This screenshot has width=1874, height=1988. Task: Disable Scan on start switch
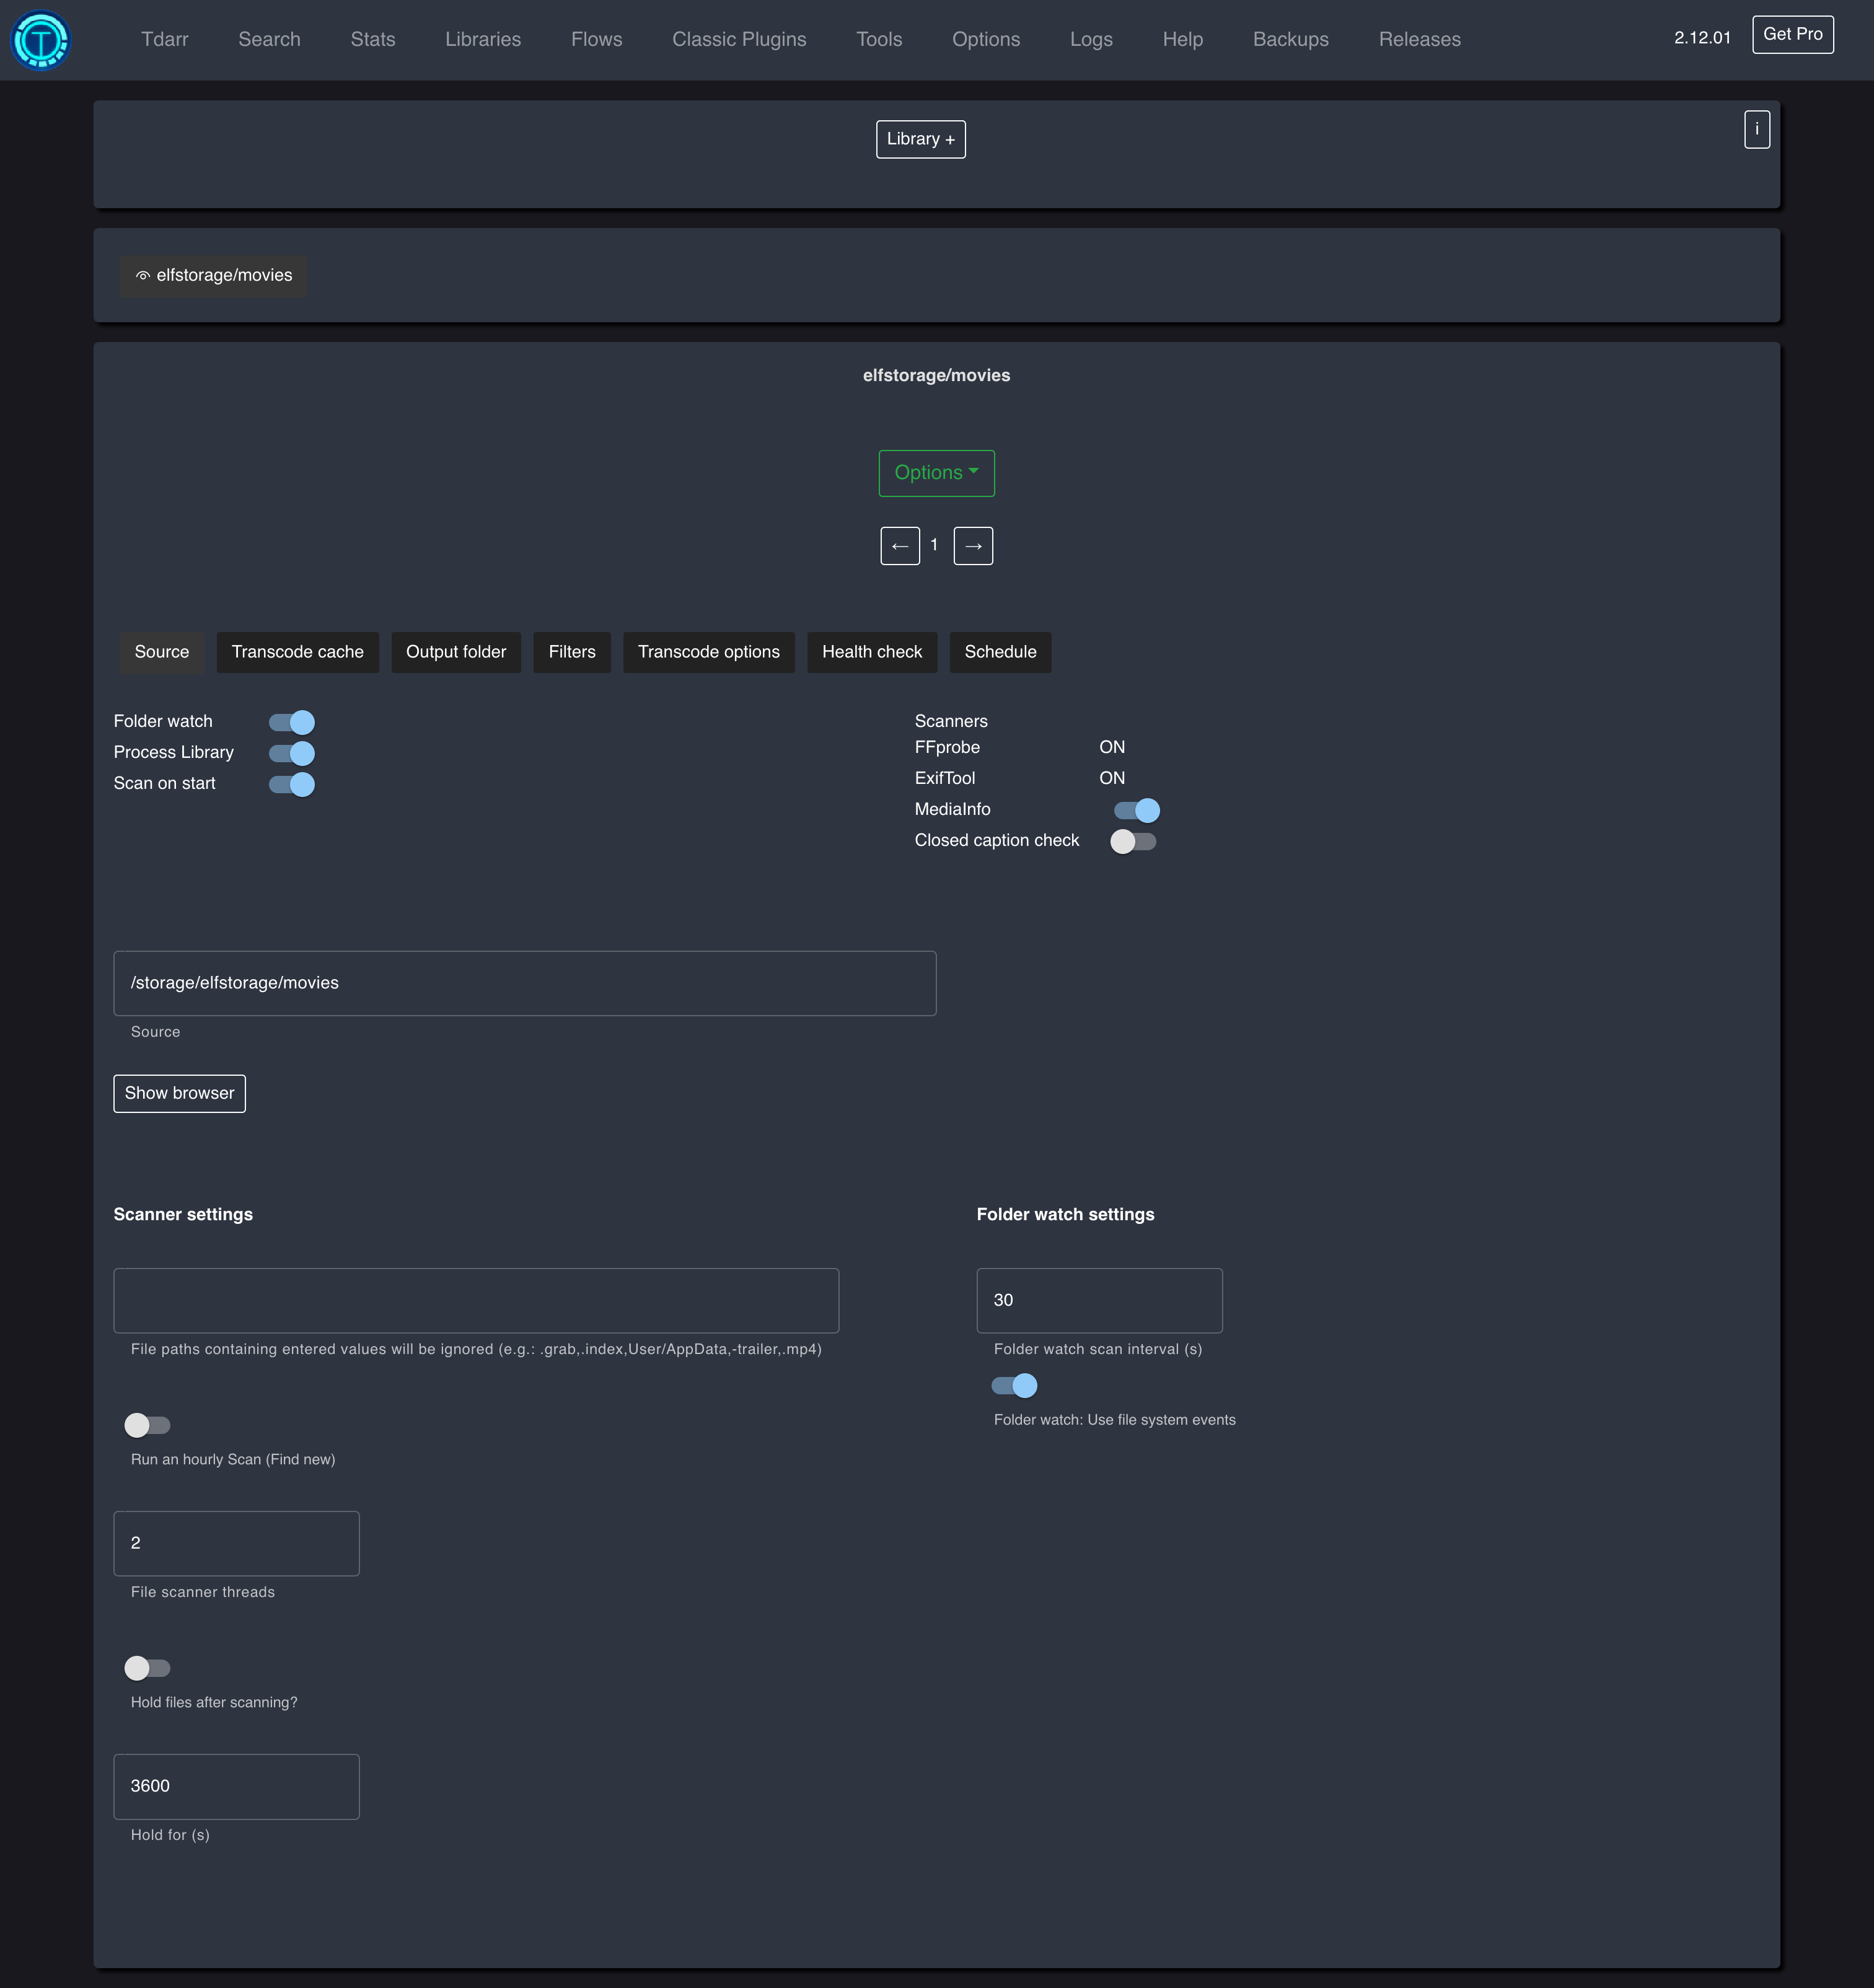(292, 784)
